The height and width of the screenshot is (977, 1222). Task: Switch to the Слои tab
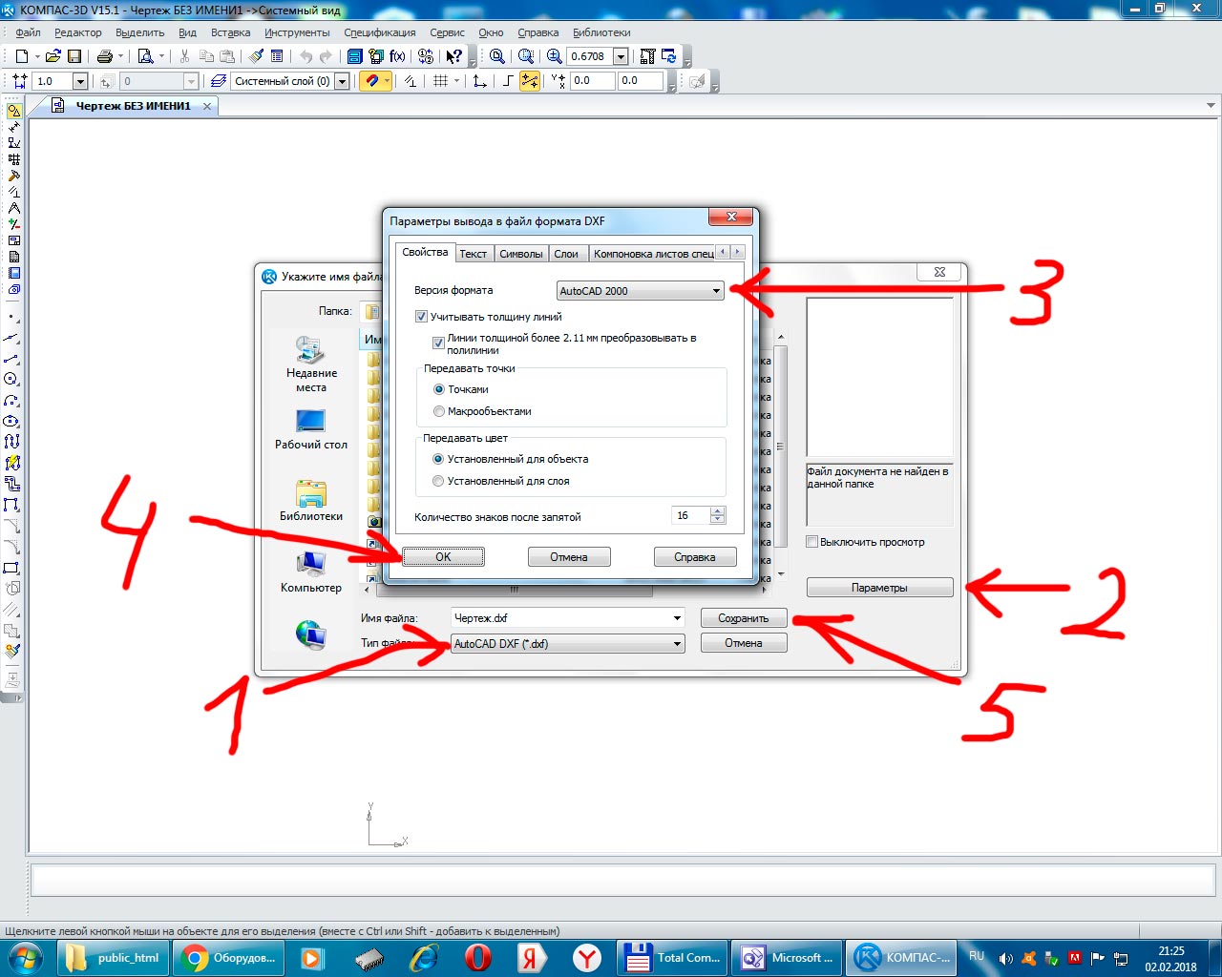(x=566, y=254)
